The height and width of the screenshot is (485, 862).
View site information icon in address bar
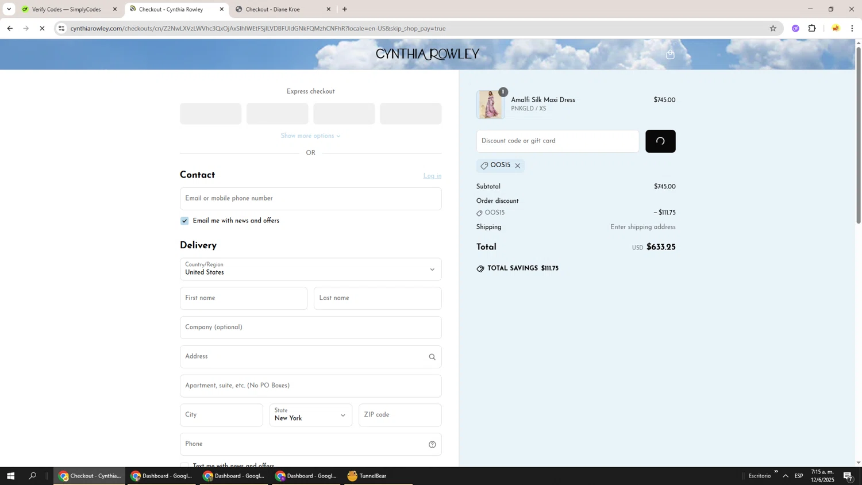tap(61, 28)
